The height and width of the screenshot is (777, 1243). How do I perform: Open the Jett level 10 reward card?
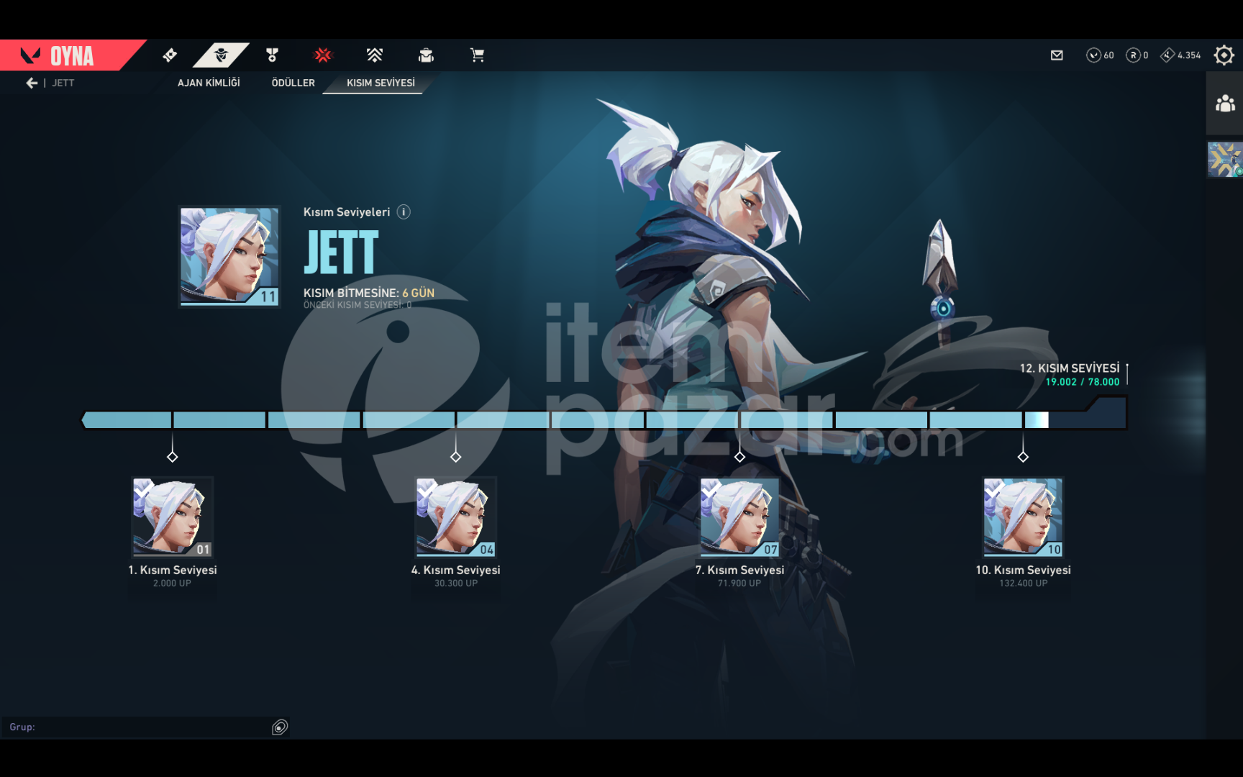(1023, 517)
